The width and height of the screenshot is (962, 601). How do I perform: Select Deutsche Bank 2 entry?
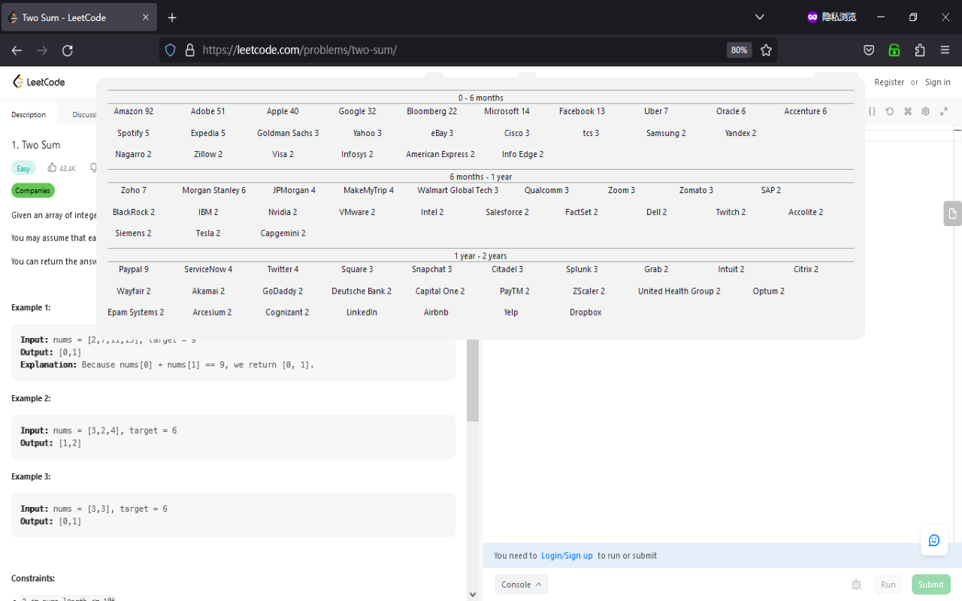point(362,291)
